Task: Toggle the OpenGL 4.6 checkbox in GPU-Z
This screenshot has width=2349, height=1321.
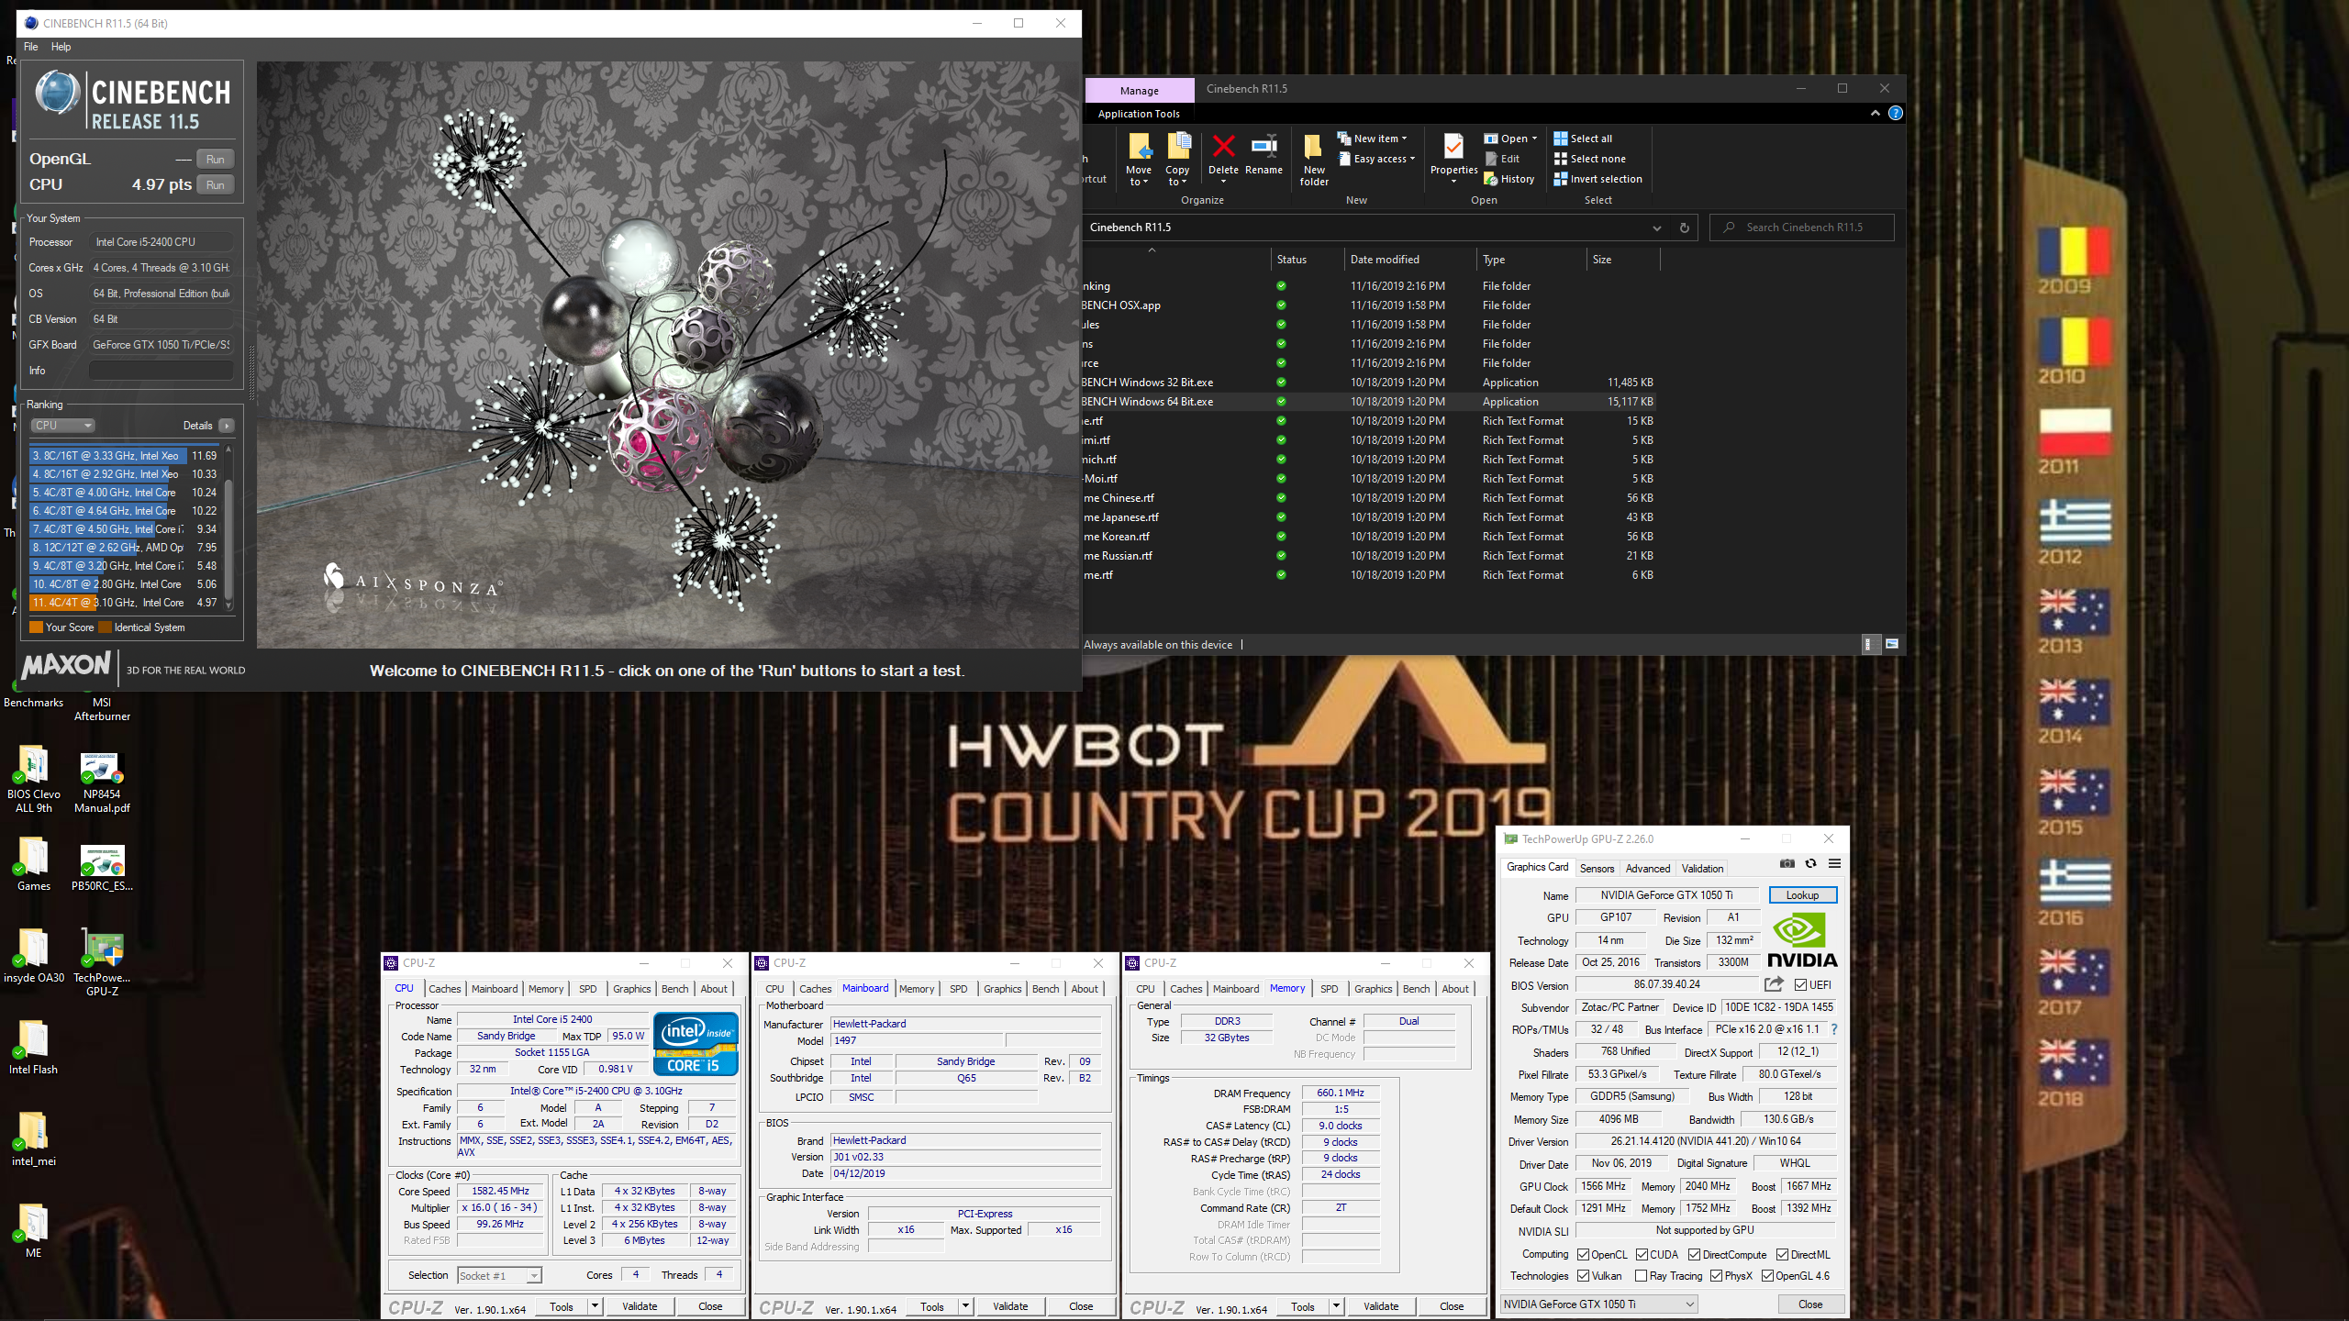Action: [1768, 1276]
